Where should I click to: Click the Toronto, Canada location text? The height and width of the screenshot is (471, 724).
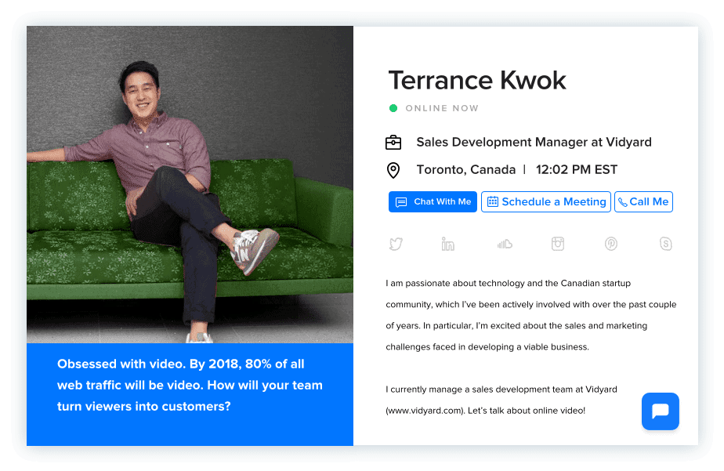coord(466,170)
